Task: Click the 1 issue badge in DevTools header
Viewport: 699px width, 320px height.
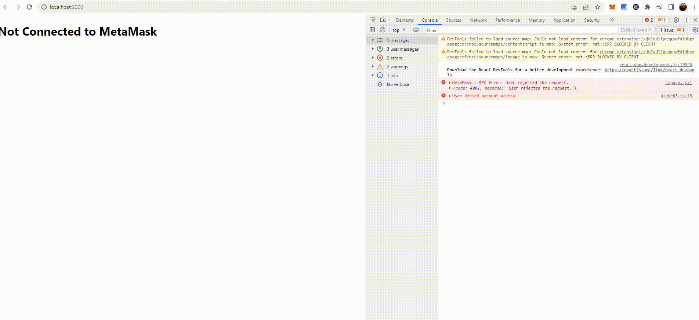Action: pos(662,20)
